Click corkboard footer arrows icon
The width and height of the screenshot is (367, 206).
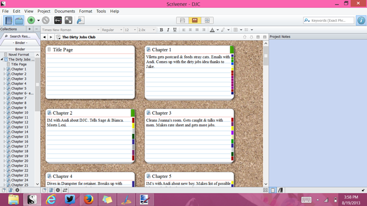[x=65, y=190]
